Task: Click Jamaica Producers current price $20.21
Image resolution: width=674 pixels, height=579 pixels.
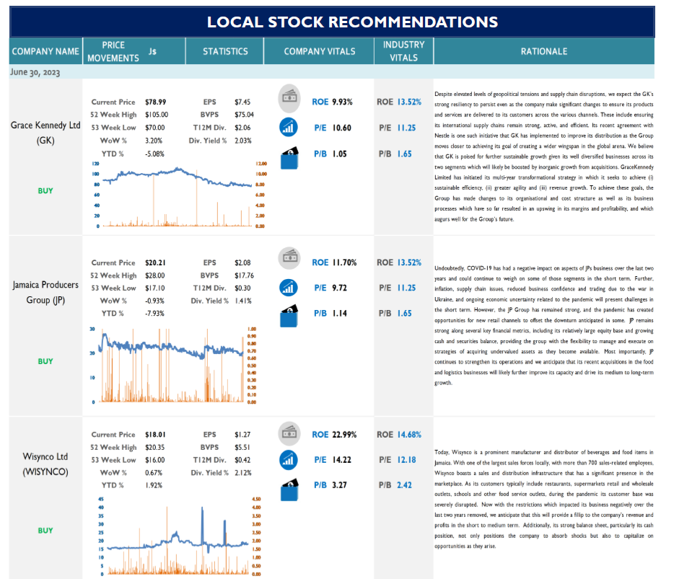Action: click(156, 262)
